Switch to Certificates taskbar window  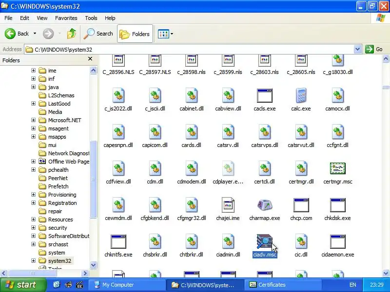pos(283,285)
